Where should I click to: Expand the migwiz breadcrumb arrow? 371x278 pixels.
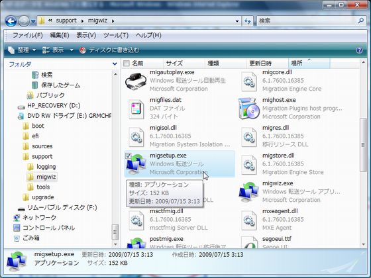(x=113, y=21)
